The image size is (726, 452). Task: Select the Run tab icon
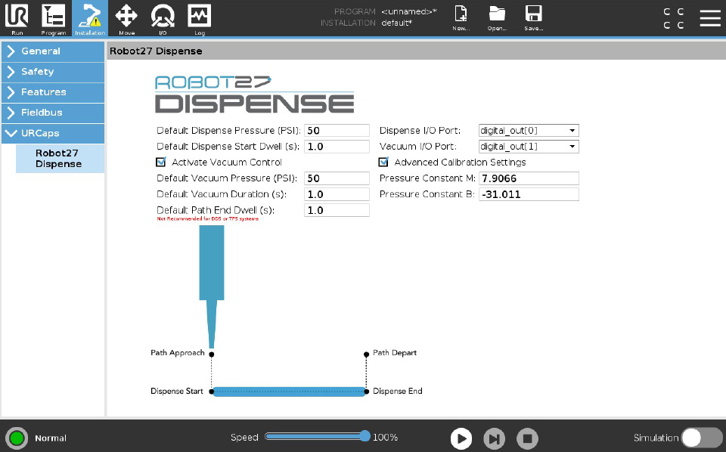click(17, 18)
